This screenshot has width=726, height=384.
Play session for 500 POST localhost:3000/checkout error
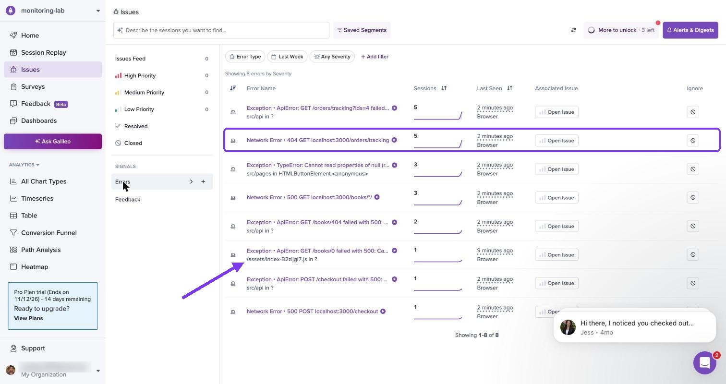point(383,312)
